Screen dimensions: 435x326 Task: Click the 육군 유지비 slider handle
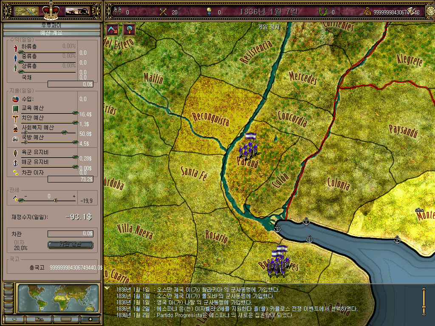[75, 157]
